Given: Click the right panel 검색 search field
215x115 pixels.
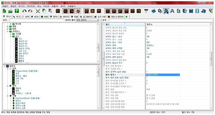Looking at the screenshot, I should point(160,20).
